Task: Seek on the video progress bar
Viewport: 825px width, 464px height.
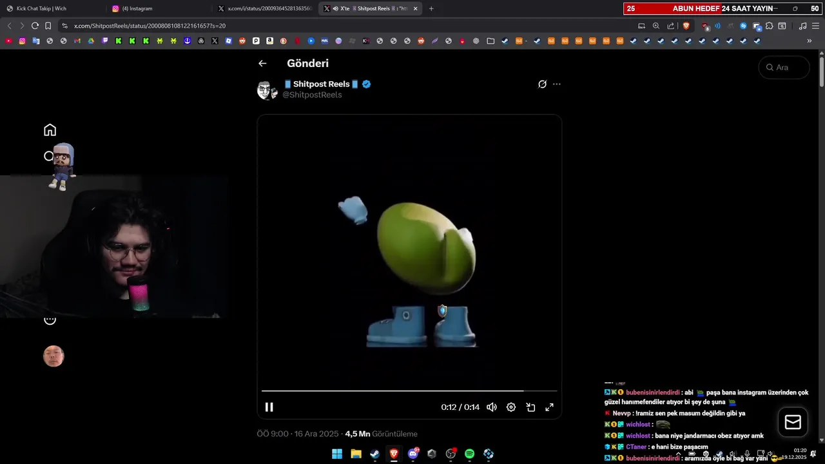Action: point(409,391)
